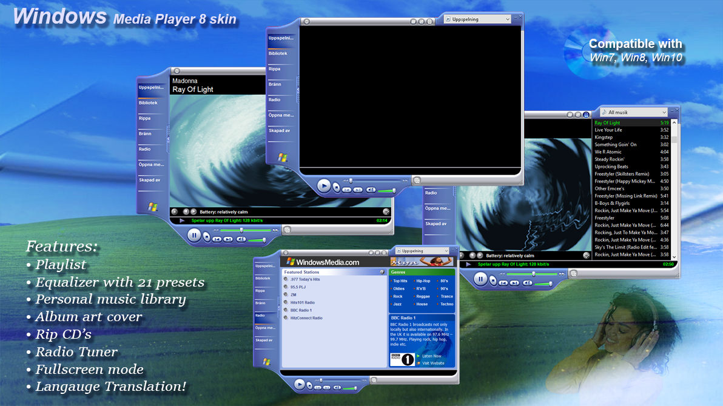Stop playback in the Madonna window
The height and width of the screenshot is (406, 723).
[207, 238]
